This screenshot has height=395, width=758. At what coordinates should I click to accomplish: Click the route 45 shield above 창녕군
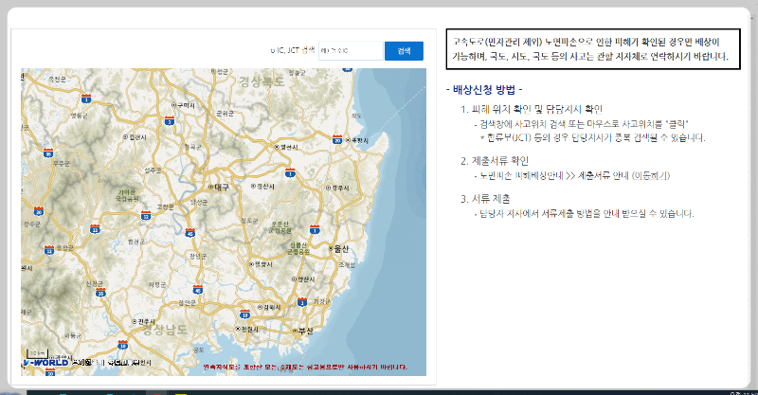pyautogui.click(x=190, y=233)
